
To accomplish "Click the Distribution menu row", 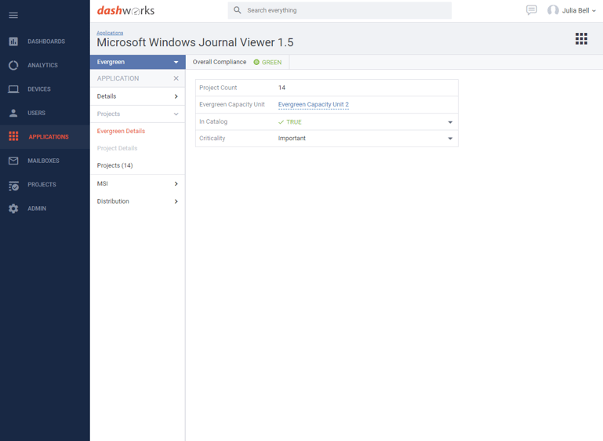I will click(138, 201).
